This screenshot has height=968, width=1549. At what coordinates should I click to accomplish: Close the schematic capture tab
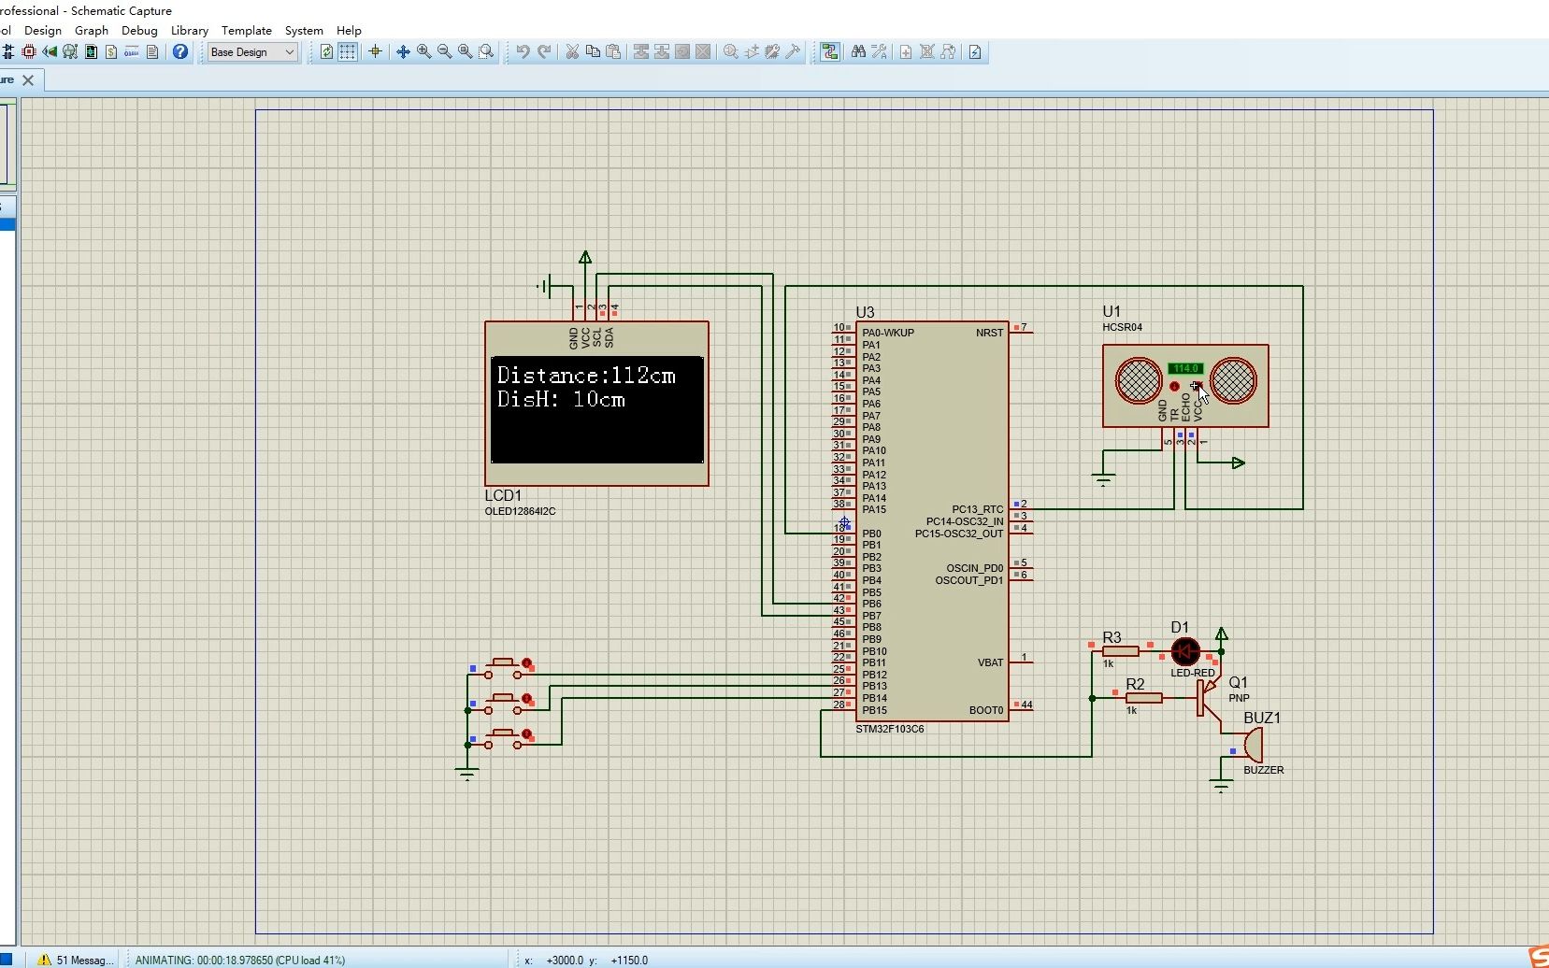(x=28, y=80)
